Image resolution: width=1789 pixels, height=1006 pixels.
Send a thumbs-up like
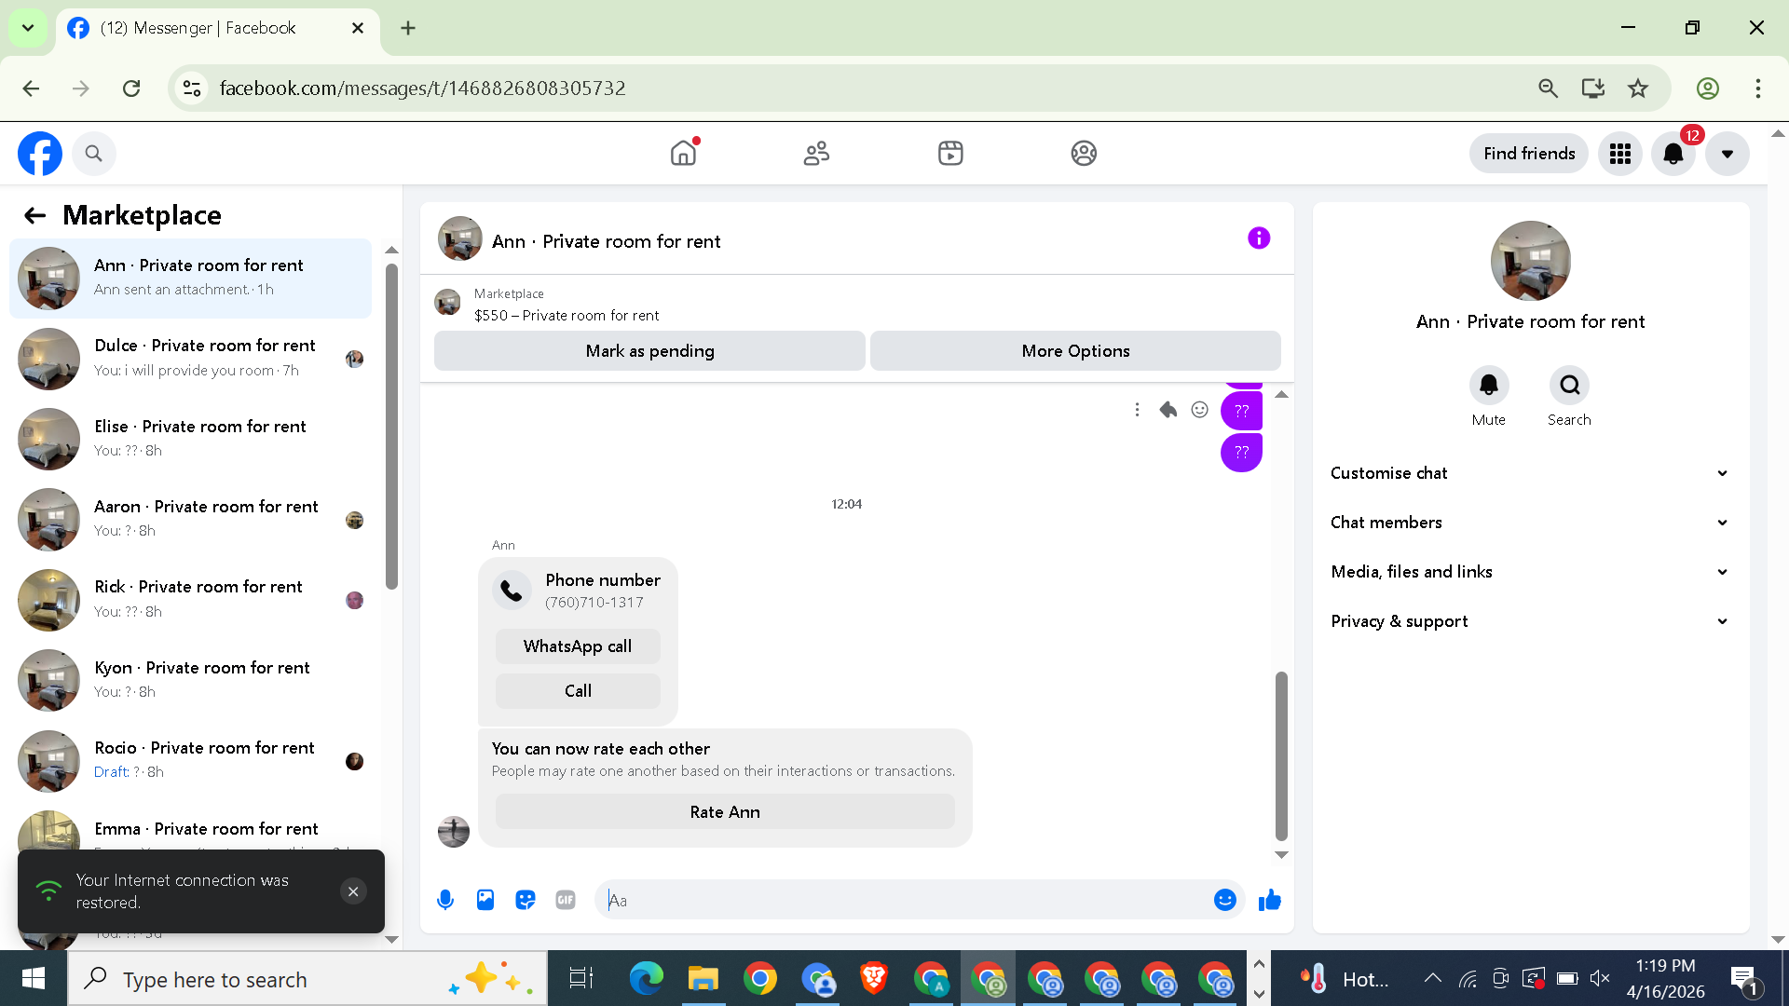1270,900
